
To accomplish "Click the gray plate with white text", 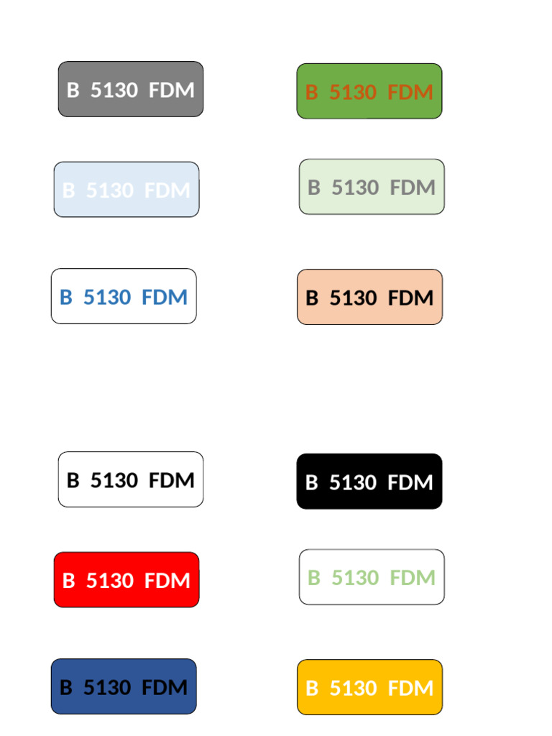I will tap(131, 89).
